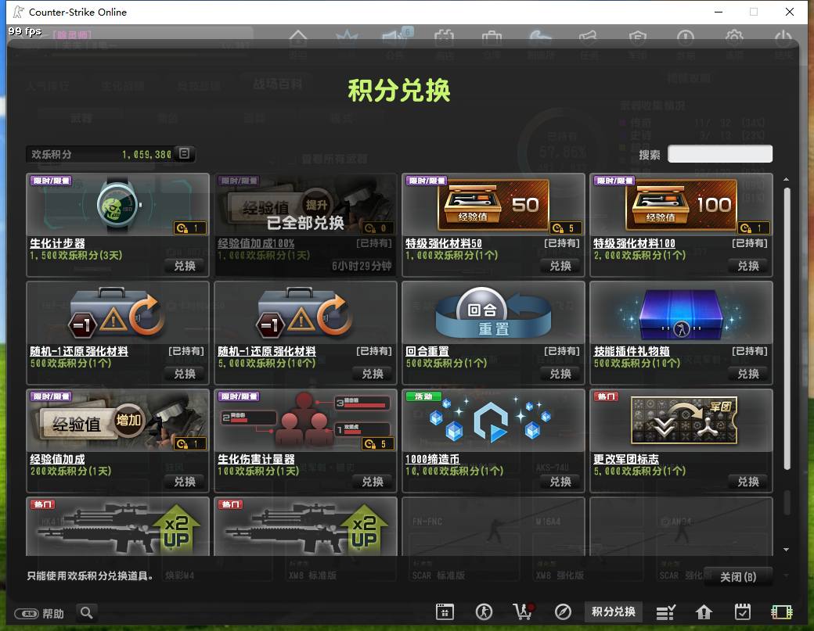Click 兑换 for 技能插件礼物箱
The image size is (814, 631).
pos(748,374)
